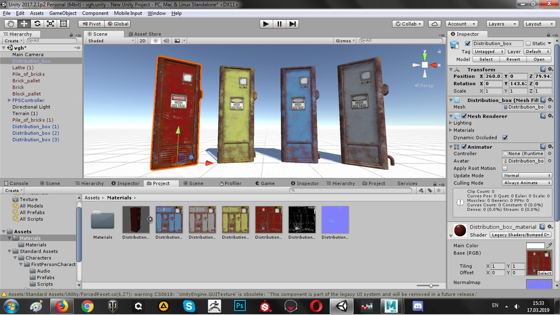This screenshot has width=560, height=315.
Task: Expand the FPSController hierarchy item
Action: pyautogui.click(x=9, y=100)
